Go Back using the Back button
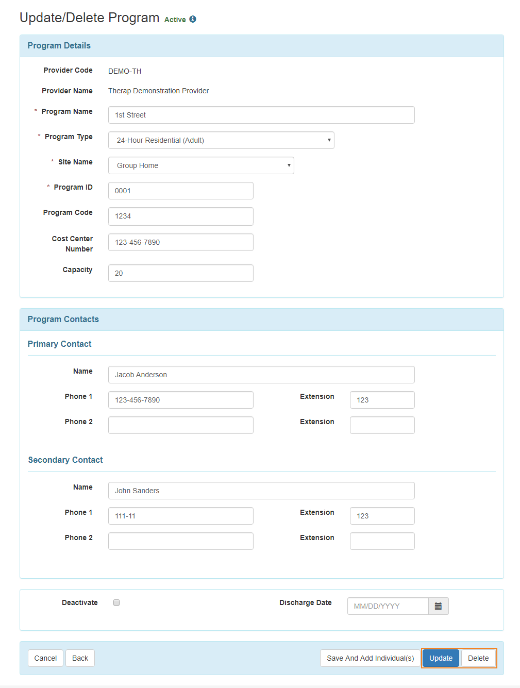The image size is (520, 688). tap(80, 658)
